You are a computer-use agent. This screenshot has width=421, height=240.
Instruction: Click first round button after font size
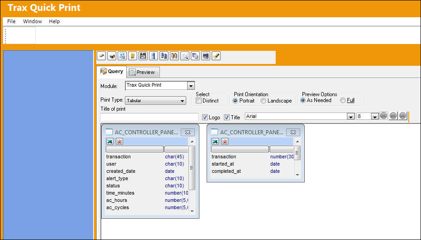384,116
